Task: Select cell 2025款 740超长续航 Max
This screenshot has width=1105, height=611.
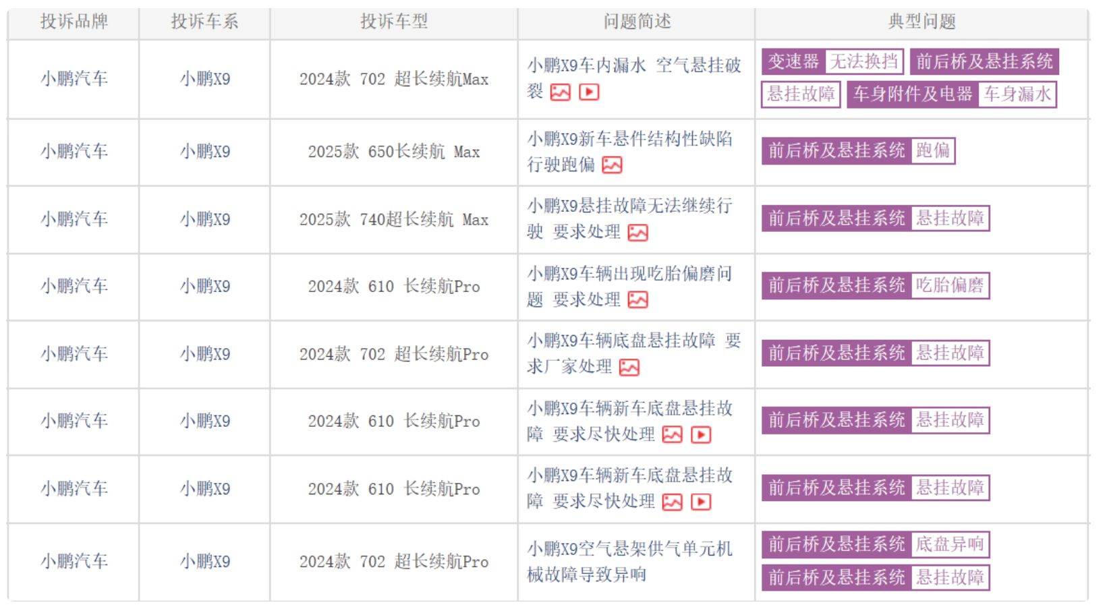Action: tap(394, 220)
